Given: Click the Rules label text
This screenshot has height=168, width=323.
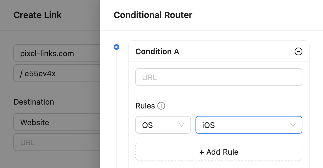Looking at the screenshot, I should [145, 106].
